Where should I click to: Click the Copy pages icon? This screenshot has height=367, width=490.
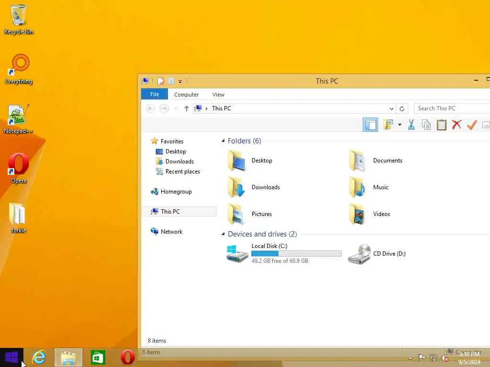pos(426,125)
